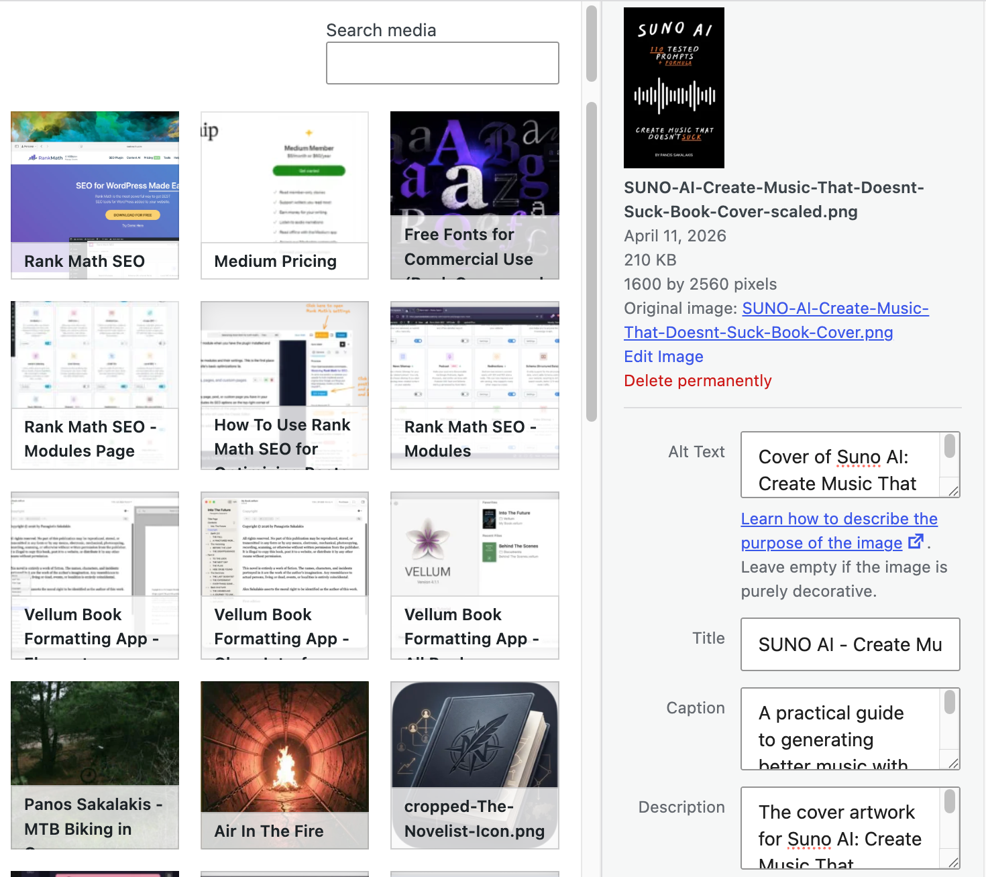The width and height of the screenshot is (986, 877).
Task: Click into the Caption textarea
Action: point(840,729)
